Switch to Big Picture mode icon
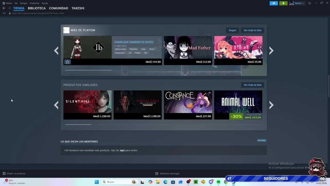Viewport: 330px width, 186px height. [x=310, y=3]
